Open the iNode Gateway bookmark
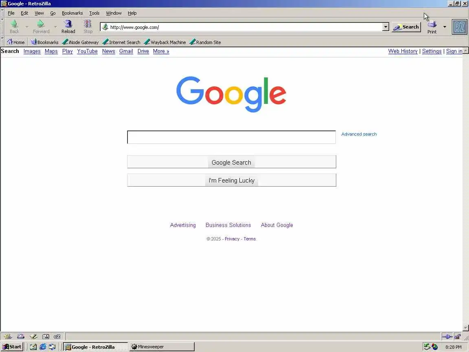 tap(80, 42)
